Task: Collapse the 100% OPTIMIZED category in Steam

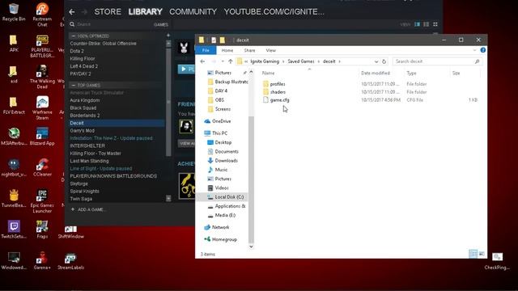Action: [x=74, y=36]
